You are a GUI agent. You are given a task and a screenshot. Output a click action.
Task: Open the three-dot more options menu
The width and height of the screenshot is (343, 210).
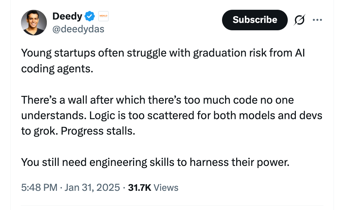pos(317,20)
